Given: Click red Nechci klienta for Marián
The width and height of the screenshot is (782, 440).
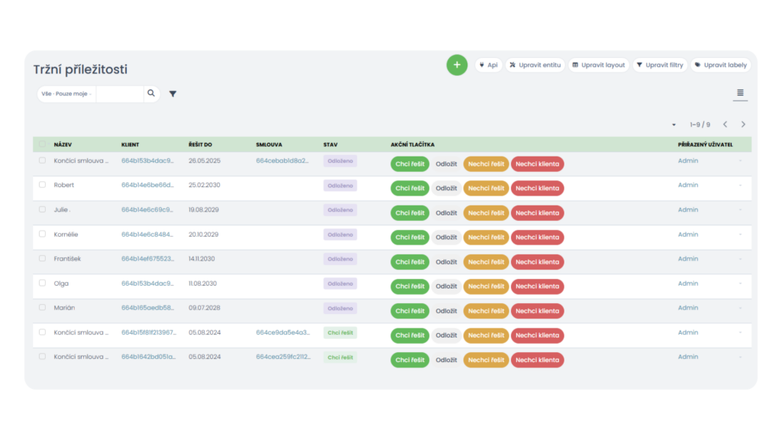Looking at the screenshot, I should 537,311.
